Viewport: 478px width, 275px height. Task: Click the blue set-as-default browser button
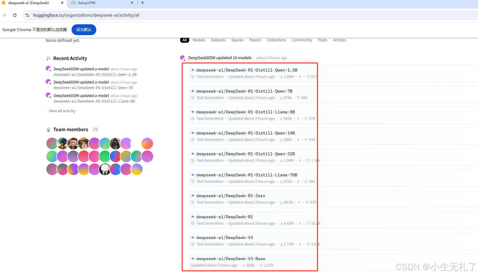coord(84,30)
